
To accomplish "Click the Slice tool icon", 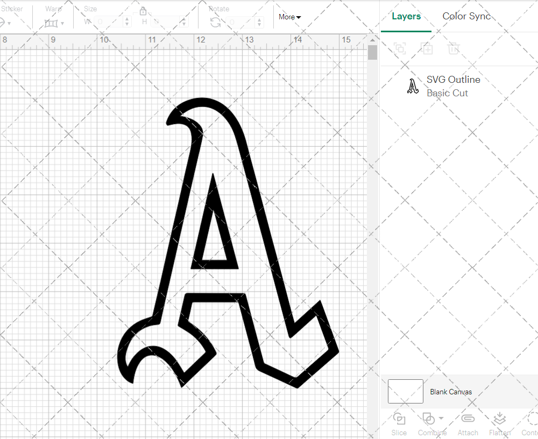I will point(399,419).
